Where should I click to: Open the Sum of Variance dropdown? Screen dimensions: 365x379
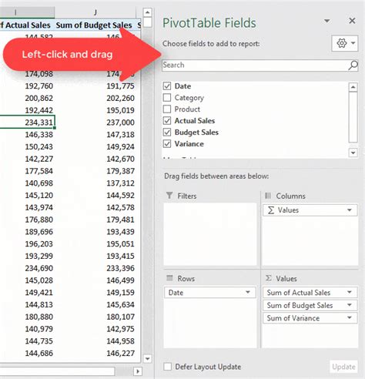click(x=350, y=318)
